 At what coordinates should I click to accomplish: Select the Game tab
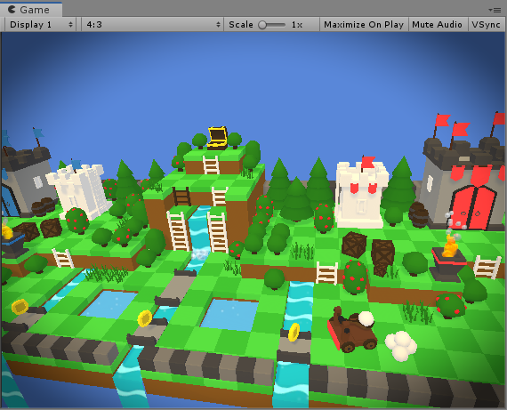(x=31, y=10)
